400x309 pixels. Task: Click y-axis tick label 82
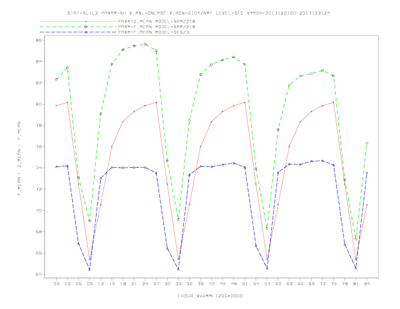(x=38, y=83)
